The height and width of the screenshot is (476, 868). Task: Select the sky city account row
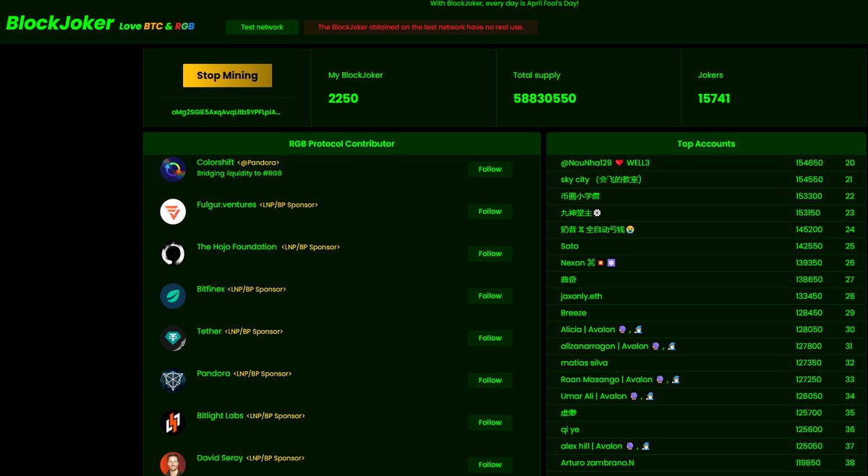(707, 180)
